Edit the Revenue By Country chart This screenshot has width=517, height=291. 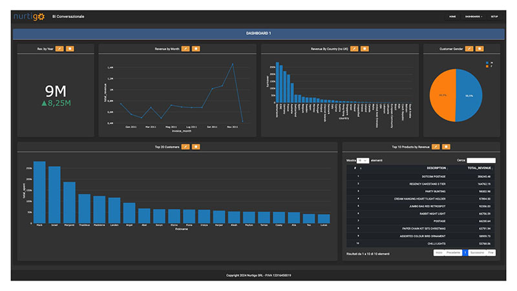click(354, 49)
